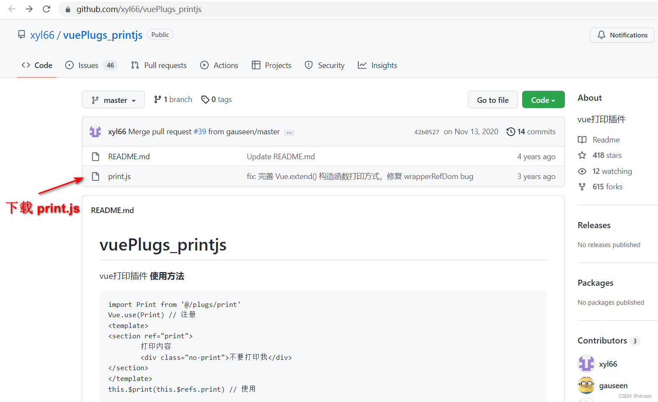Open the Insights tab
Image resolution: width=658 pixels, height=402 pixels.
point(384,65)
